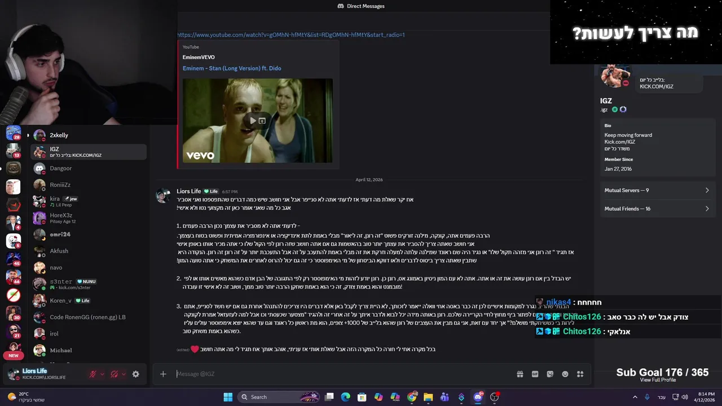Open own user panel Liors Life

pos(45,374)
